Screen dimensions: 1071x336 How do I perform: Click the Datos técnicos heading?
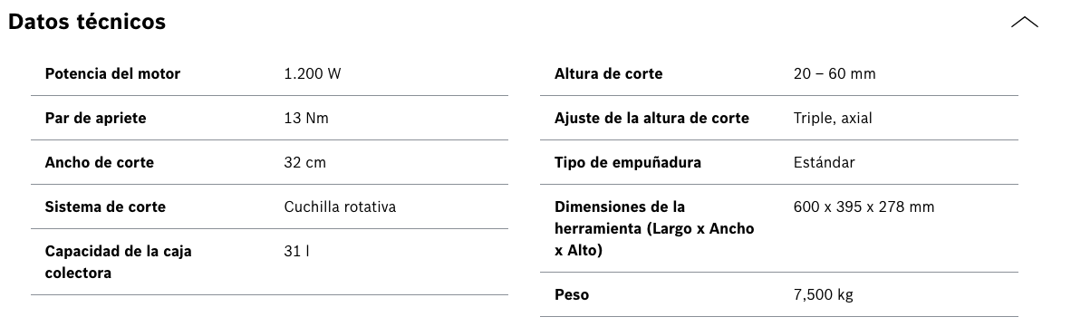click(87, 21)
